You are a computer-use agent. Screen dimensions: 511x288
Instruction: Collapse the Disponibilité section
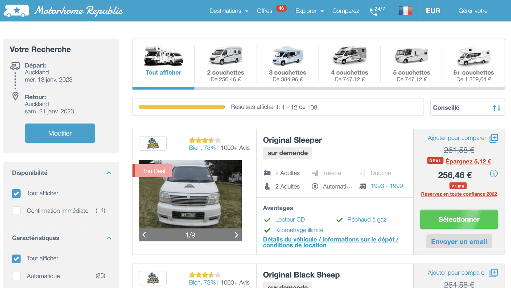click(x=109, y=173)
